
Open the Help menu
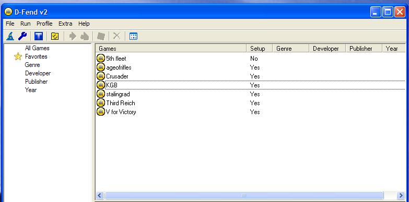tap(84, 24)
